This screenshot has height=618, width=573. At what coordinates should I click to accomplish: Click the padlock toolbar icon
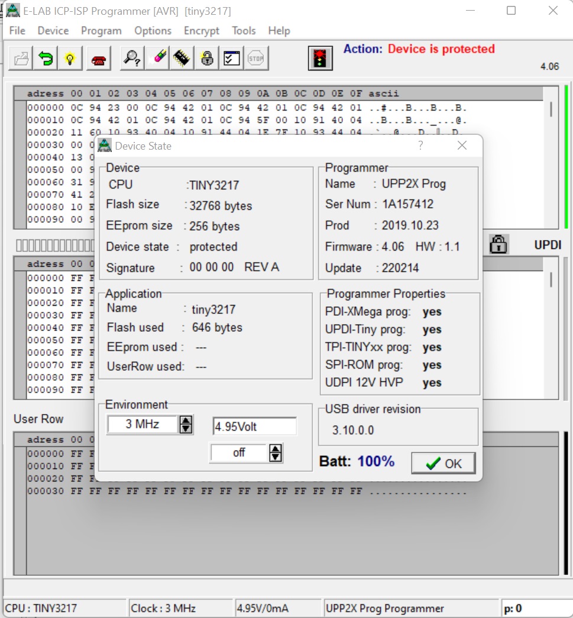(206, 59)
